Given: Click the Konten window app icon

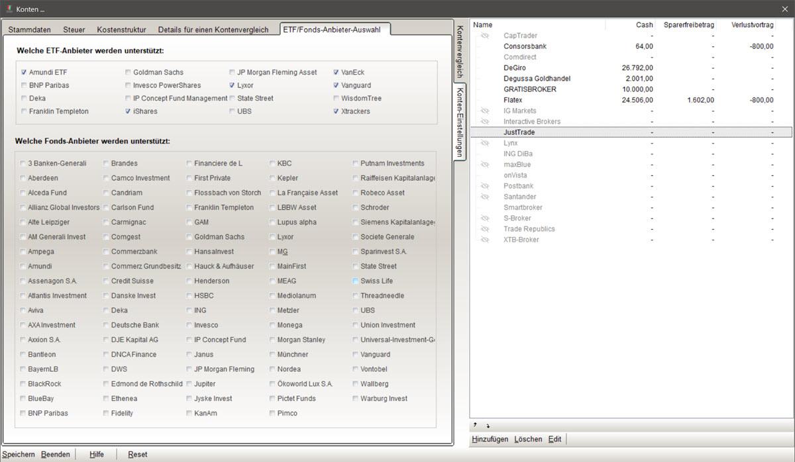Looking at the screenshot, I should pyautogui.click(x=8, y=9).
